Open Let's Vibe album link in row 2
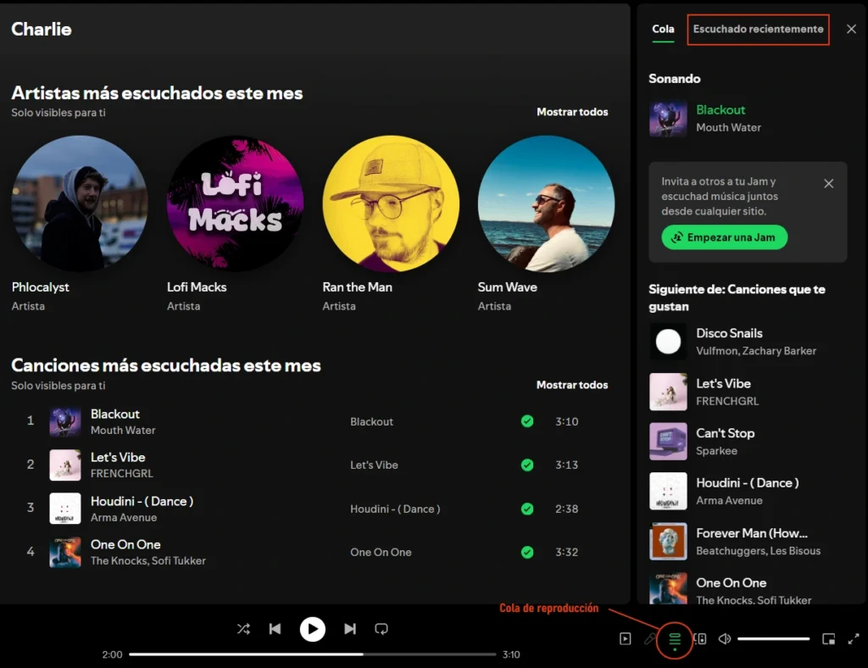868x668 pixels. [374, 465]
